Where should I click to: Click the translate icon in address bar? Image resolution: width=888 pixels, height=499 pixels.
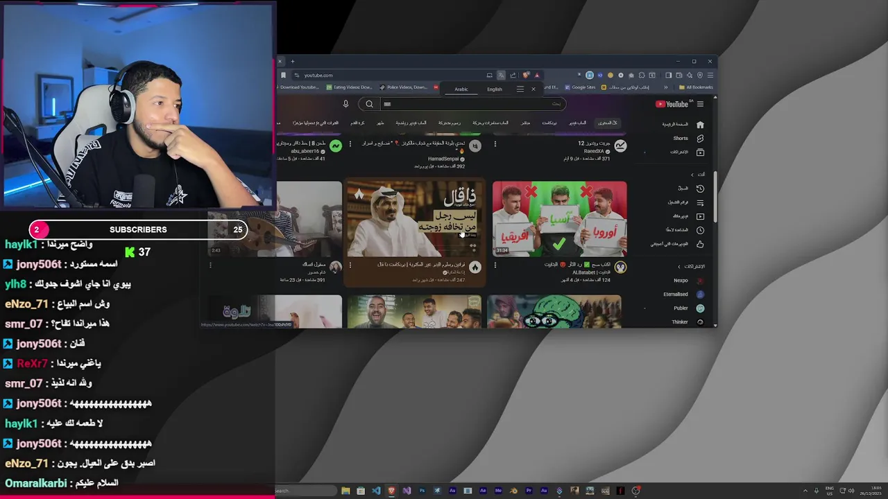501,75
